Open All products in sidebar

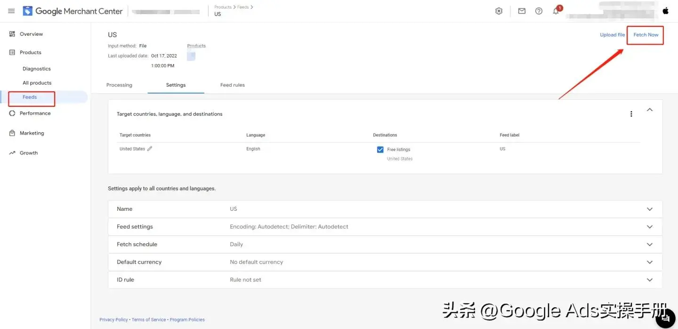37,83
